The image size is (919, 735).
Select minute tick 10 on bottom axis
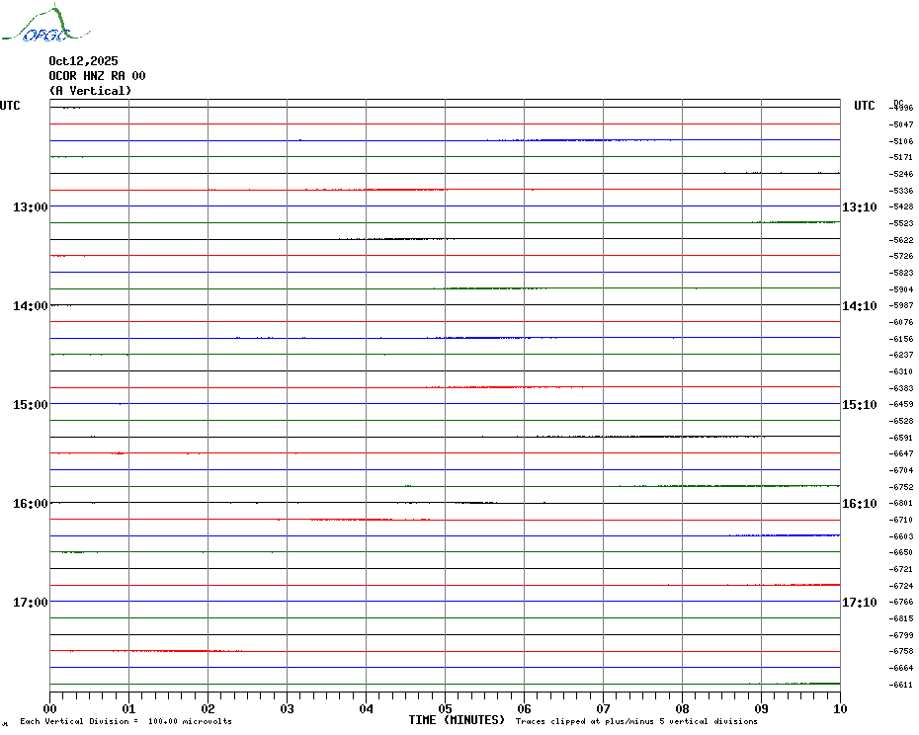[x=839, y=708]
